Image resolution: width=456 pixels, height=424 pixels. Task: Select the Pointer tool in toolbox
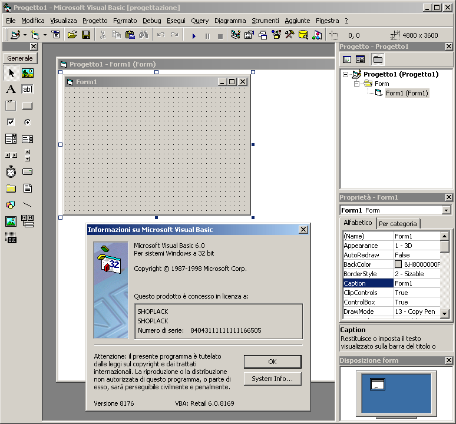point(11,72)
